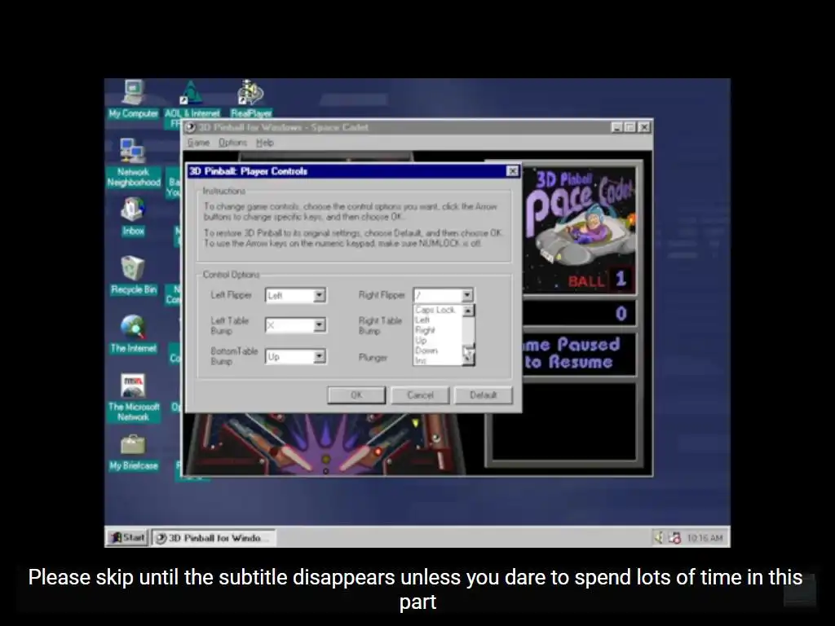Open the Recycle Bin
This screenshot has width=835, height=626.
(x=133, y=276)
